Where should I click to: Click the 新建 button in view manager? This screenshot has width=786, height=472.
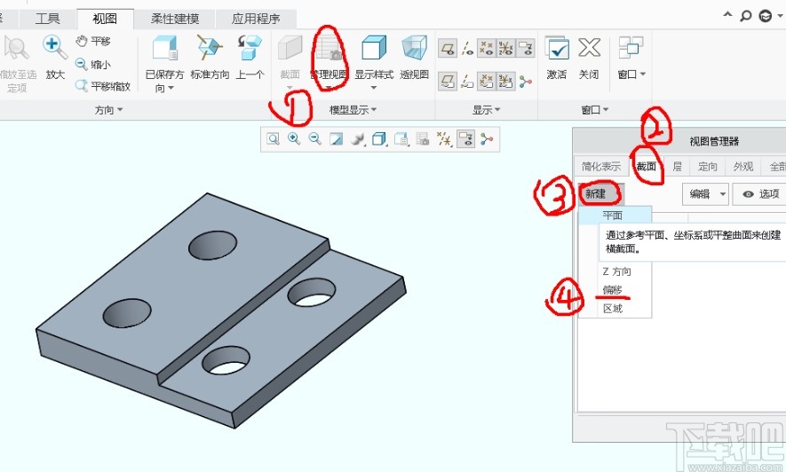click(x=601, y=193)
